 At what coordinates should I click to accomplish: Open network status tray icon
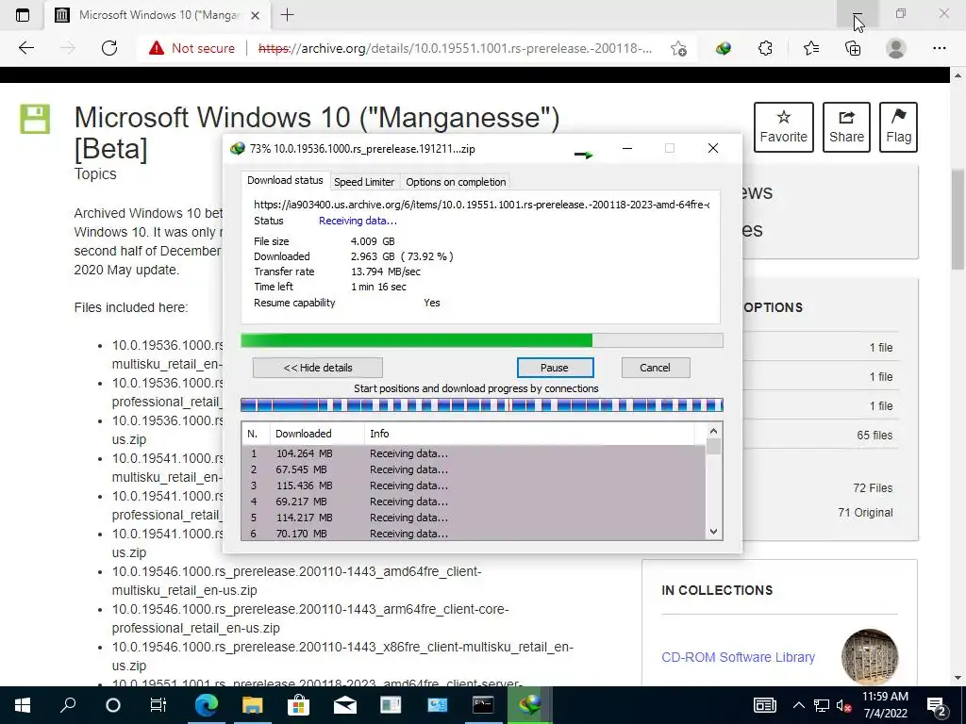pyautogui.click(x=822, y=705)
